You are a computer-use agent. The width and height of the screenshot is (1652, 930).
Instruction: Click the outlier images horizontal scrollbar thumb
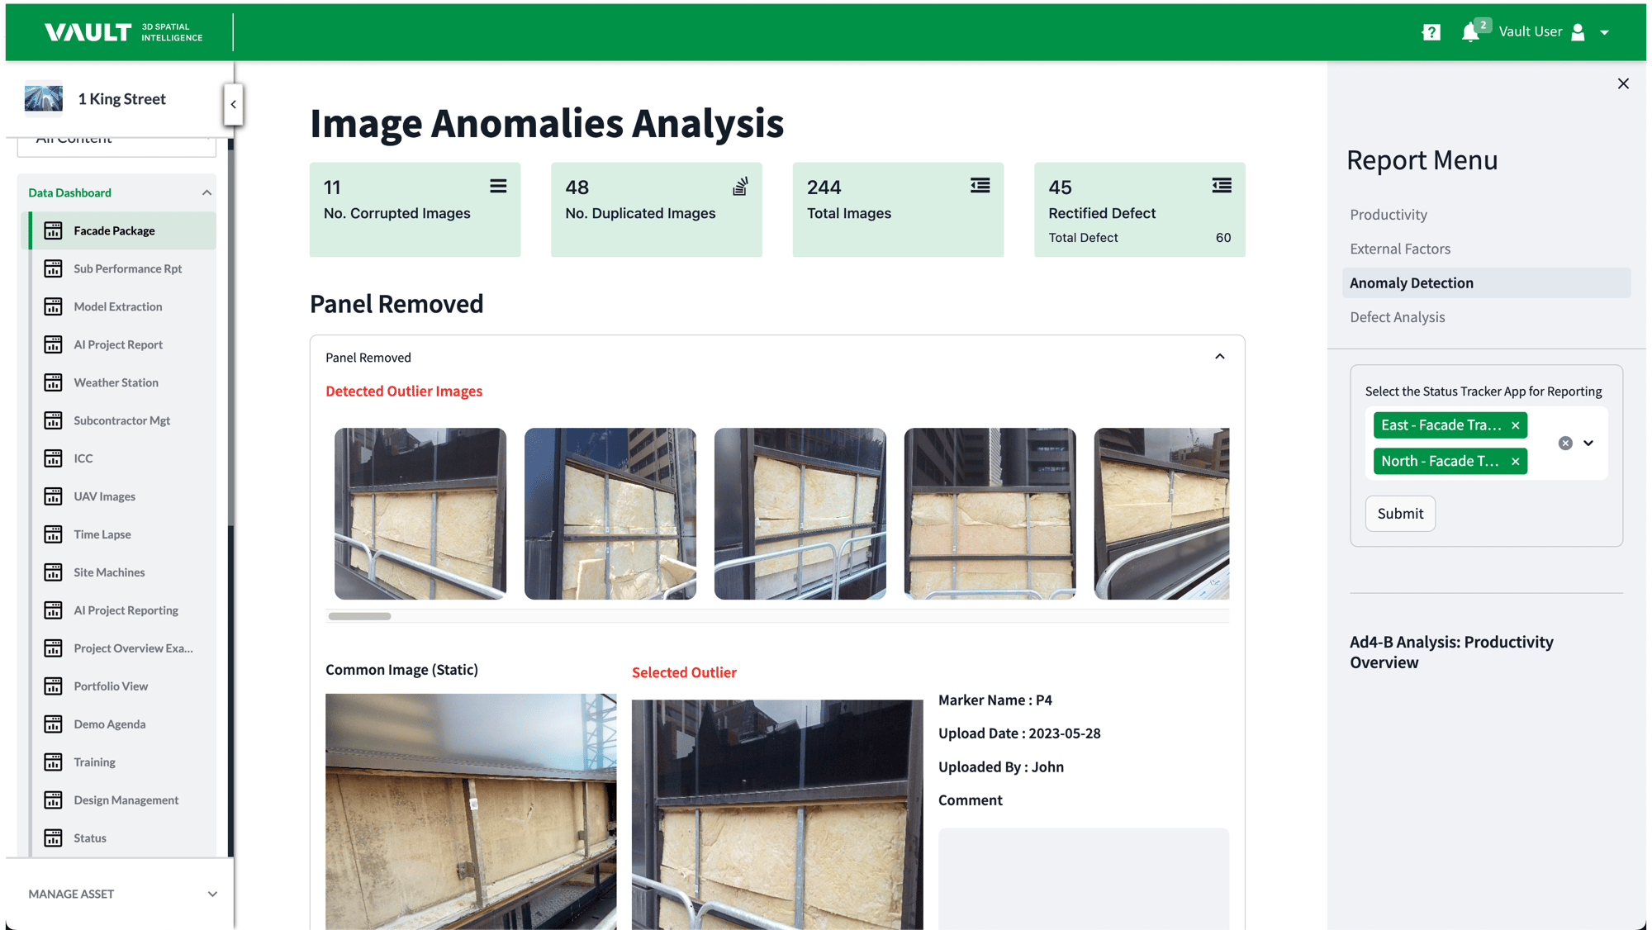[359, 616]
